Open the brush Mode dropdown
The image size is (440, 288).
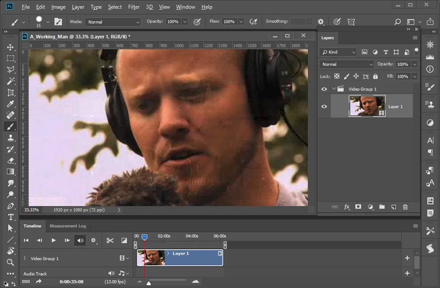(x=113, y=22)
